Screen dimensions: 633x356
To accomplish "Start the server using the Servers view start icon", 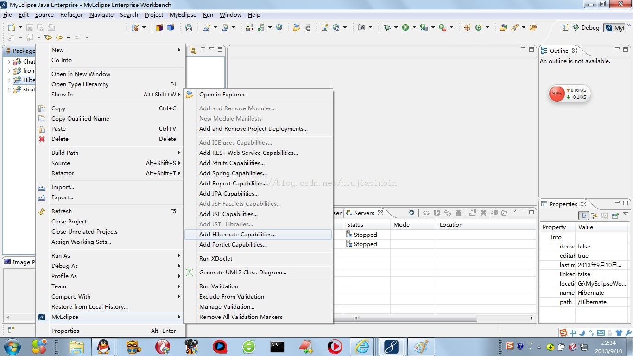I will (x=436, y=213).
